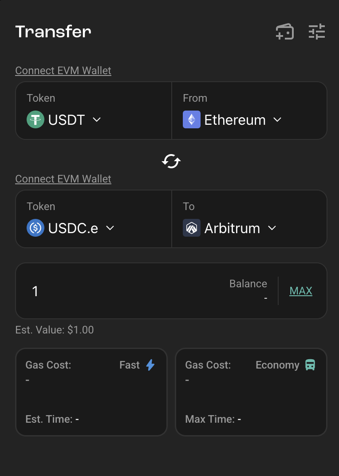
Task: Click the MAX amount link
Action: 301,291
